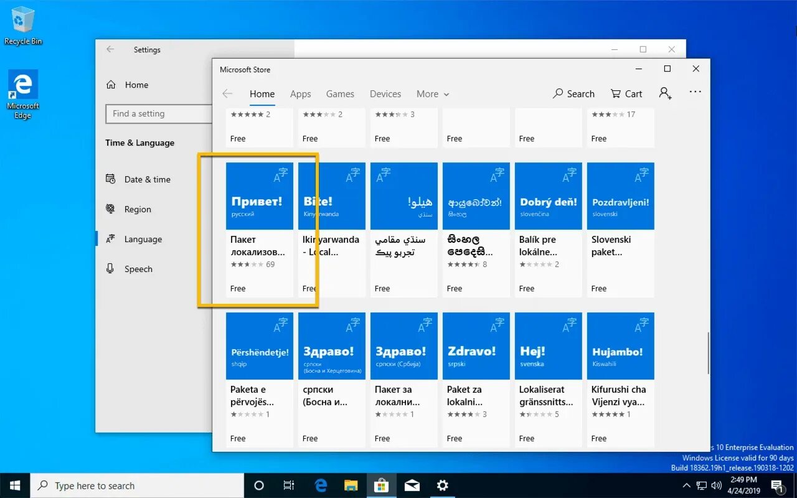
Task: Open Task View from the taskbar
Action: click(x=289, y=486)
